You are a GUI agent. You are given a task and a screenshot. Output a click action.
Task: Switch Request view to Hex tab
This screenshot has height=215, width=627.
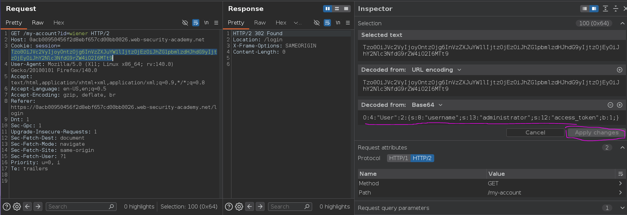(x=59, y=23)
